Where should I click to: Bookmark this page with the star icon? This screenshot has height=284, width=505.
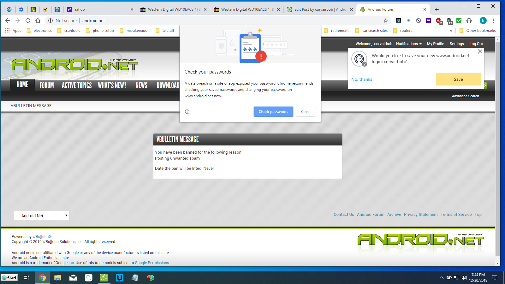(x=386, y=21)
